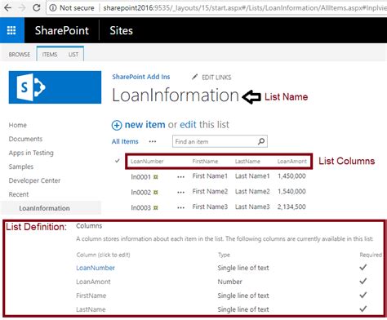Screen dimensions: 387x320
Task: Open ellipsis menu for ln0003 row
Action: 180,207
